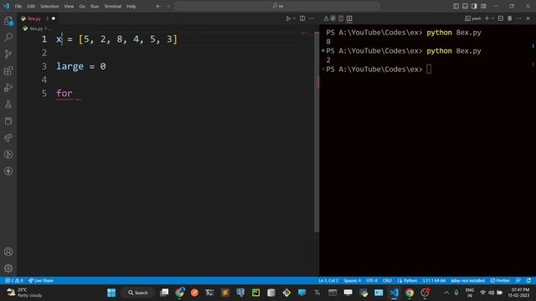Switch to VS Code taskbar icon
This screenshot has height=301, width=536.
coord(394,293)
